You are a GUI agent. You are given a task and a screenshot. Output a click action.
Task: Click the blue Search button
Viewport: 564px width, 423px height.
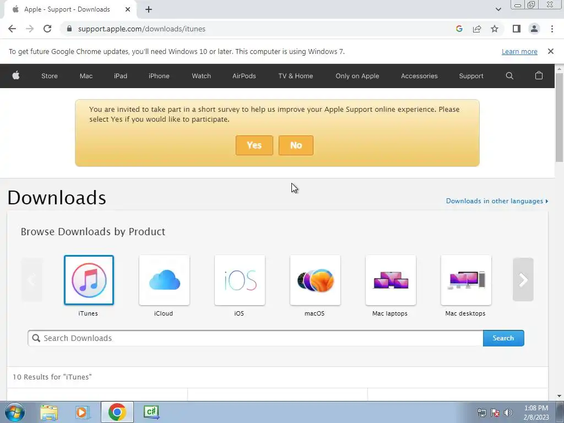(503, 338)
